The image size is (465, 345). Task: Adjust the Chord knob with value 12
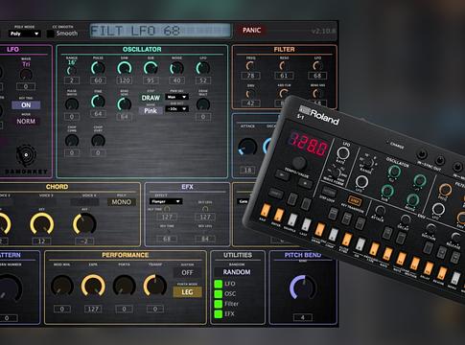(41, 223)
